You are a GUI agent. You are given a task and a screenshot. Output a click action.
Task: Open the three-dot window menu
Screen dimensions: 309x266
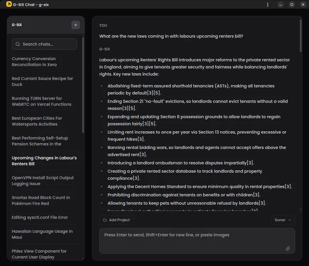point(268,5)
